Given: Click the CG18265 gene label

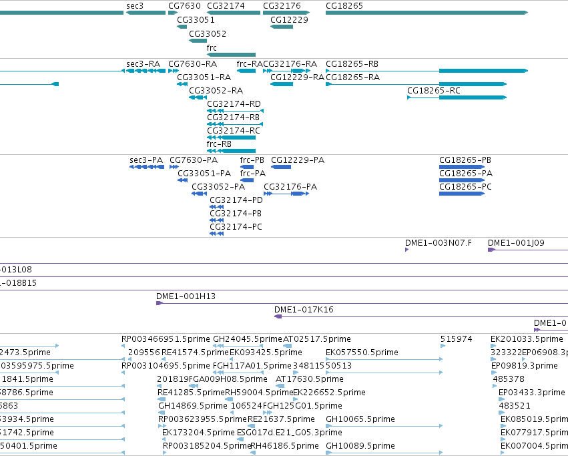Looking at the screenshot, I should [344, 6].
